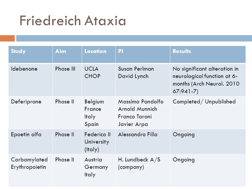Image resolution: width=252 pixels, height=189 pixels.
Task: Click the UCLA CHOP location cell
Action: 99,80
